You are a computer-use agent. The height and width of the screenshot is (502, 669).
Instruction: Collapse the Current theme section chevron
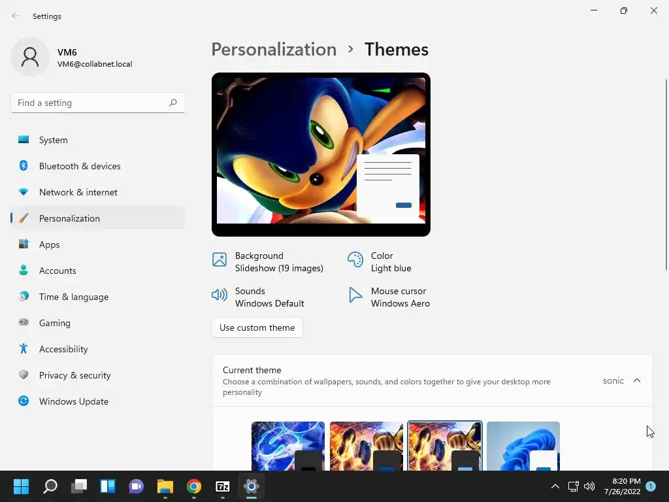point(636,380)
